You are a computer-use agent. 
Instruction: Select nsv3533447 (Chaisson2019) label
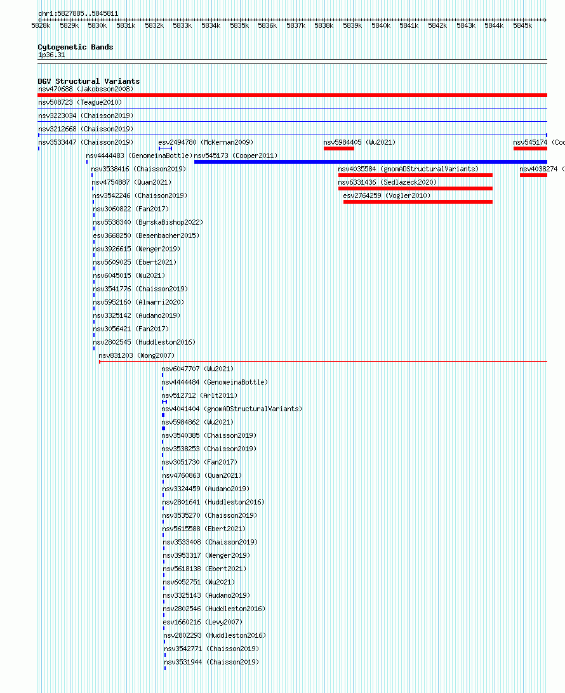click(85, 142)
